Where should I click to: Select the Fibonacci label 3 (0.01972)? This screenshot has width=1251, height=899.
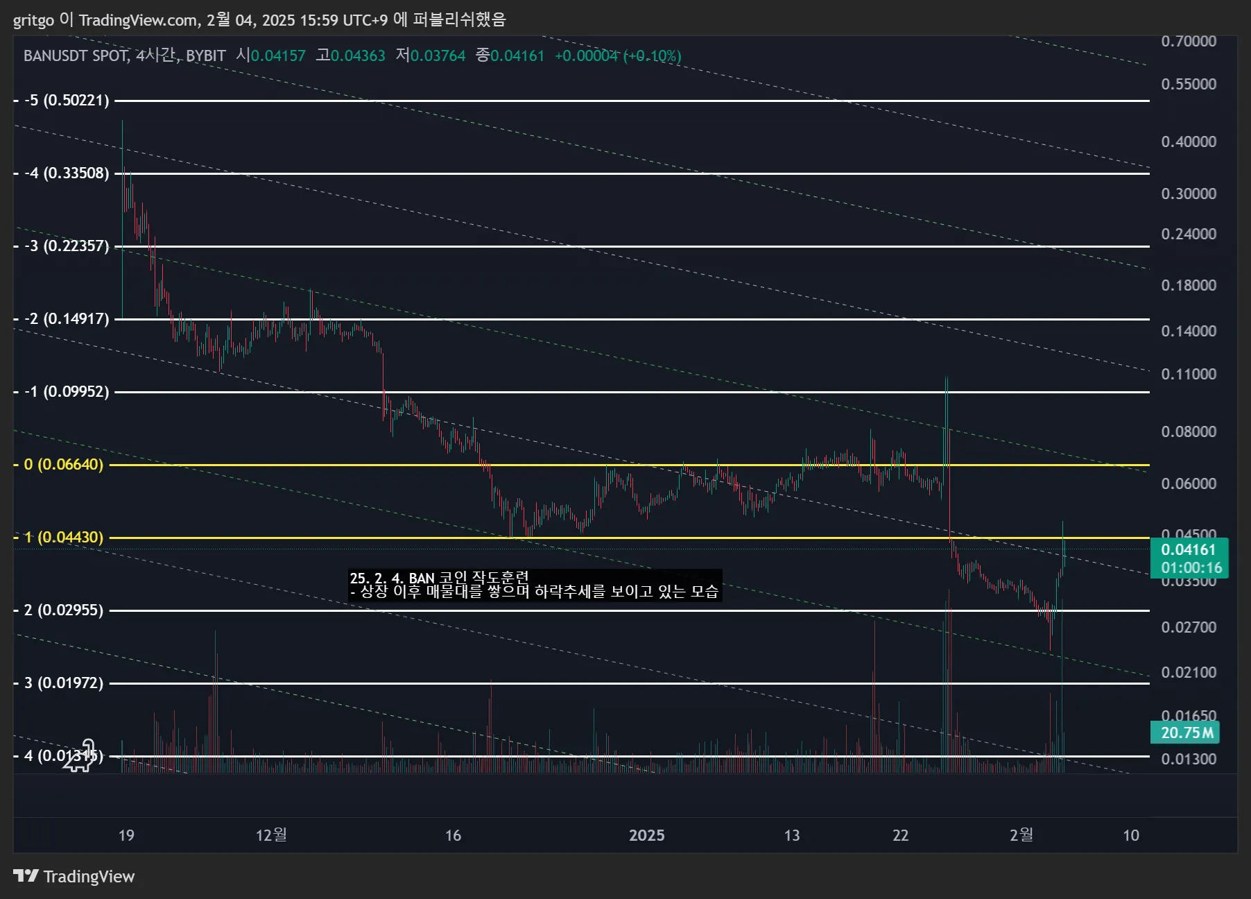tap(63, 683)
